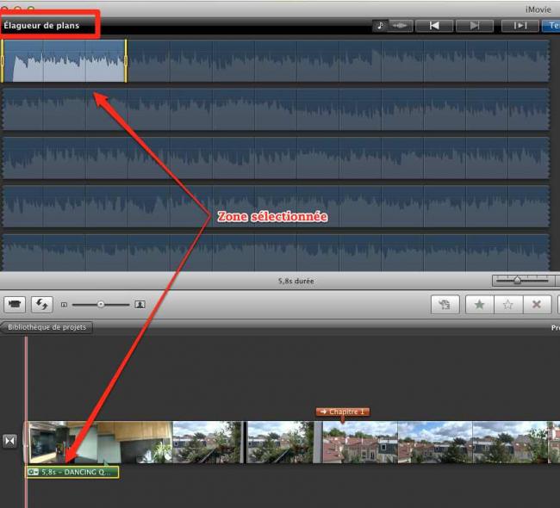This screenshot has width=560, height=508.
Task: Play the current clip segment
Action: point(520,26)
